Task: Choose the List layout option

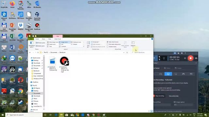Action: 61,44
